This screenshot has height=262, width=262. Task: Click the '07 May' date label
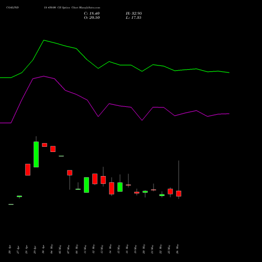(68, 249)
